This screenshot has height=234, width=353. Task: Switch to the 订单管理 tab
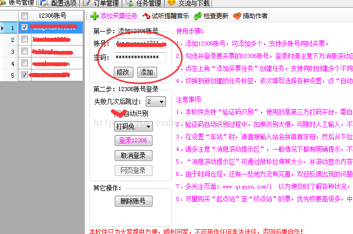coord(101,3)
